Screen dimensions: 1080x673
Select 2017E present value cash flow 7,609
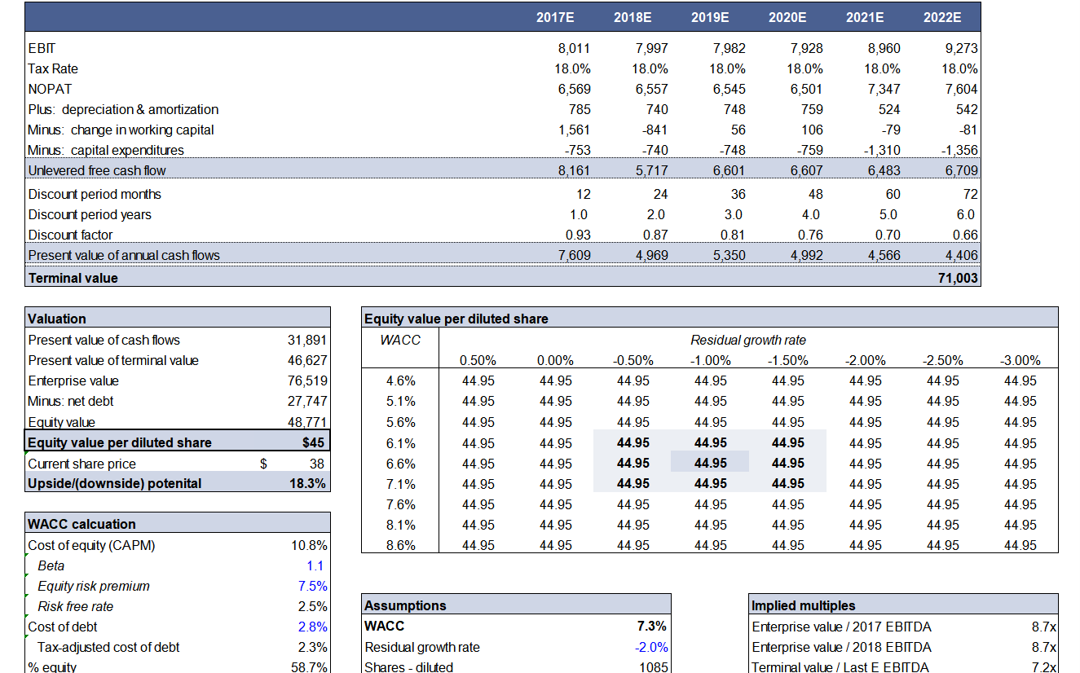[575, 256]
